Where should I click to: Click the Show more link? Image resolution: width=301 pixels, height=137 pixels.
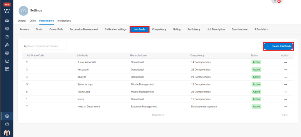(158, 115)
